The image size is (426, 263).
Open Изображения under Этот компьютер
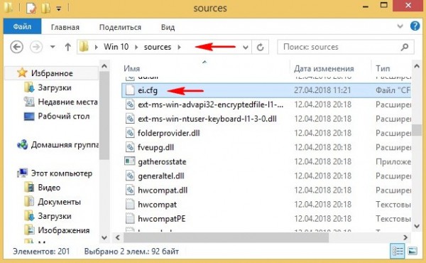tap(64, 230)
